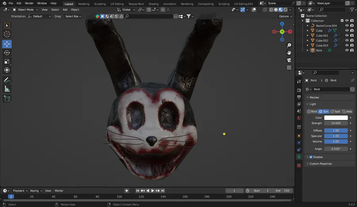Click the Diffuse slider
This screenshot has width=357, height=207.
[336, 131]
